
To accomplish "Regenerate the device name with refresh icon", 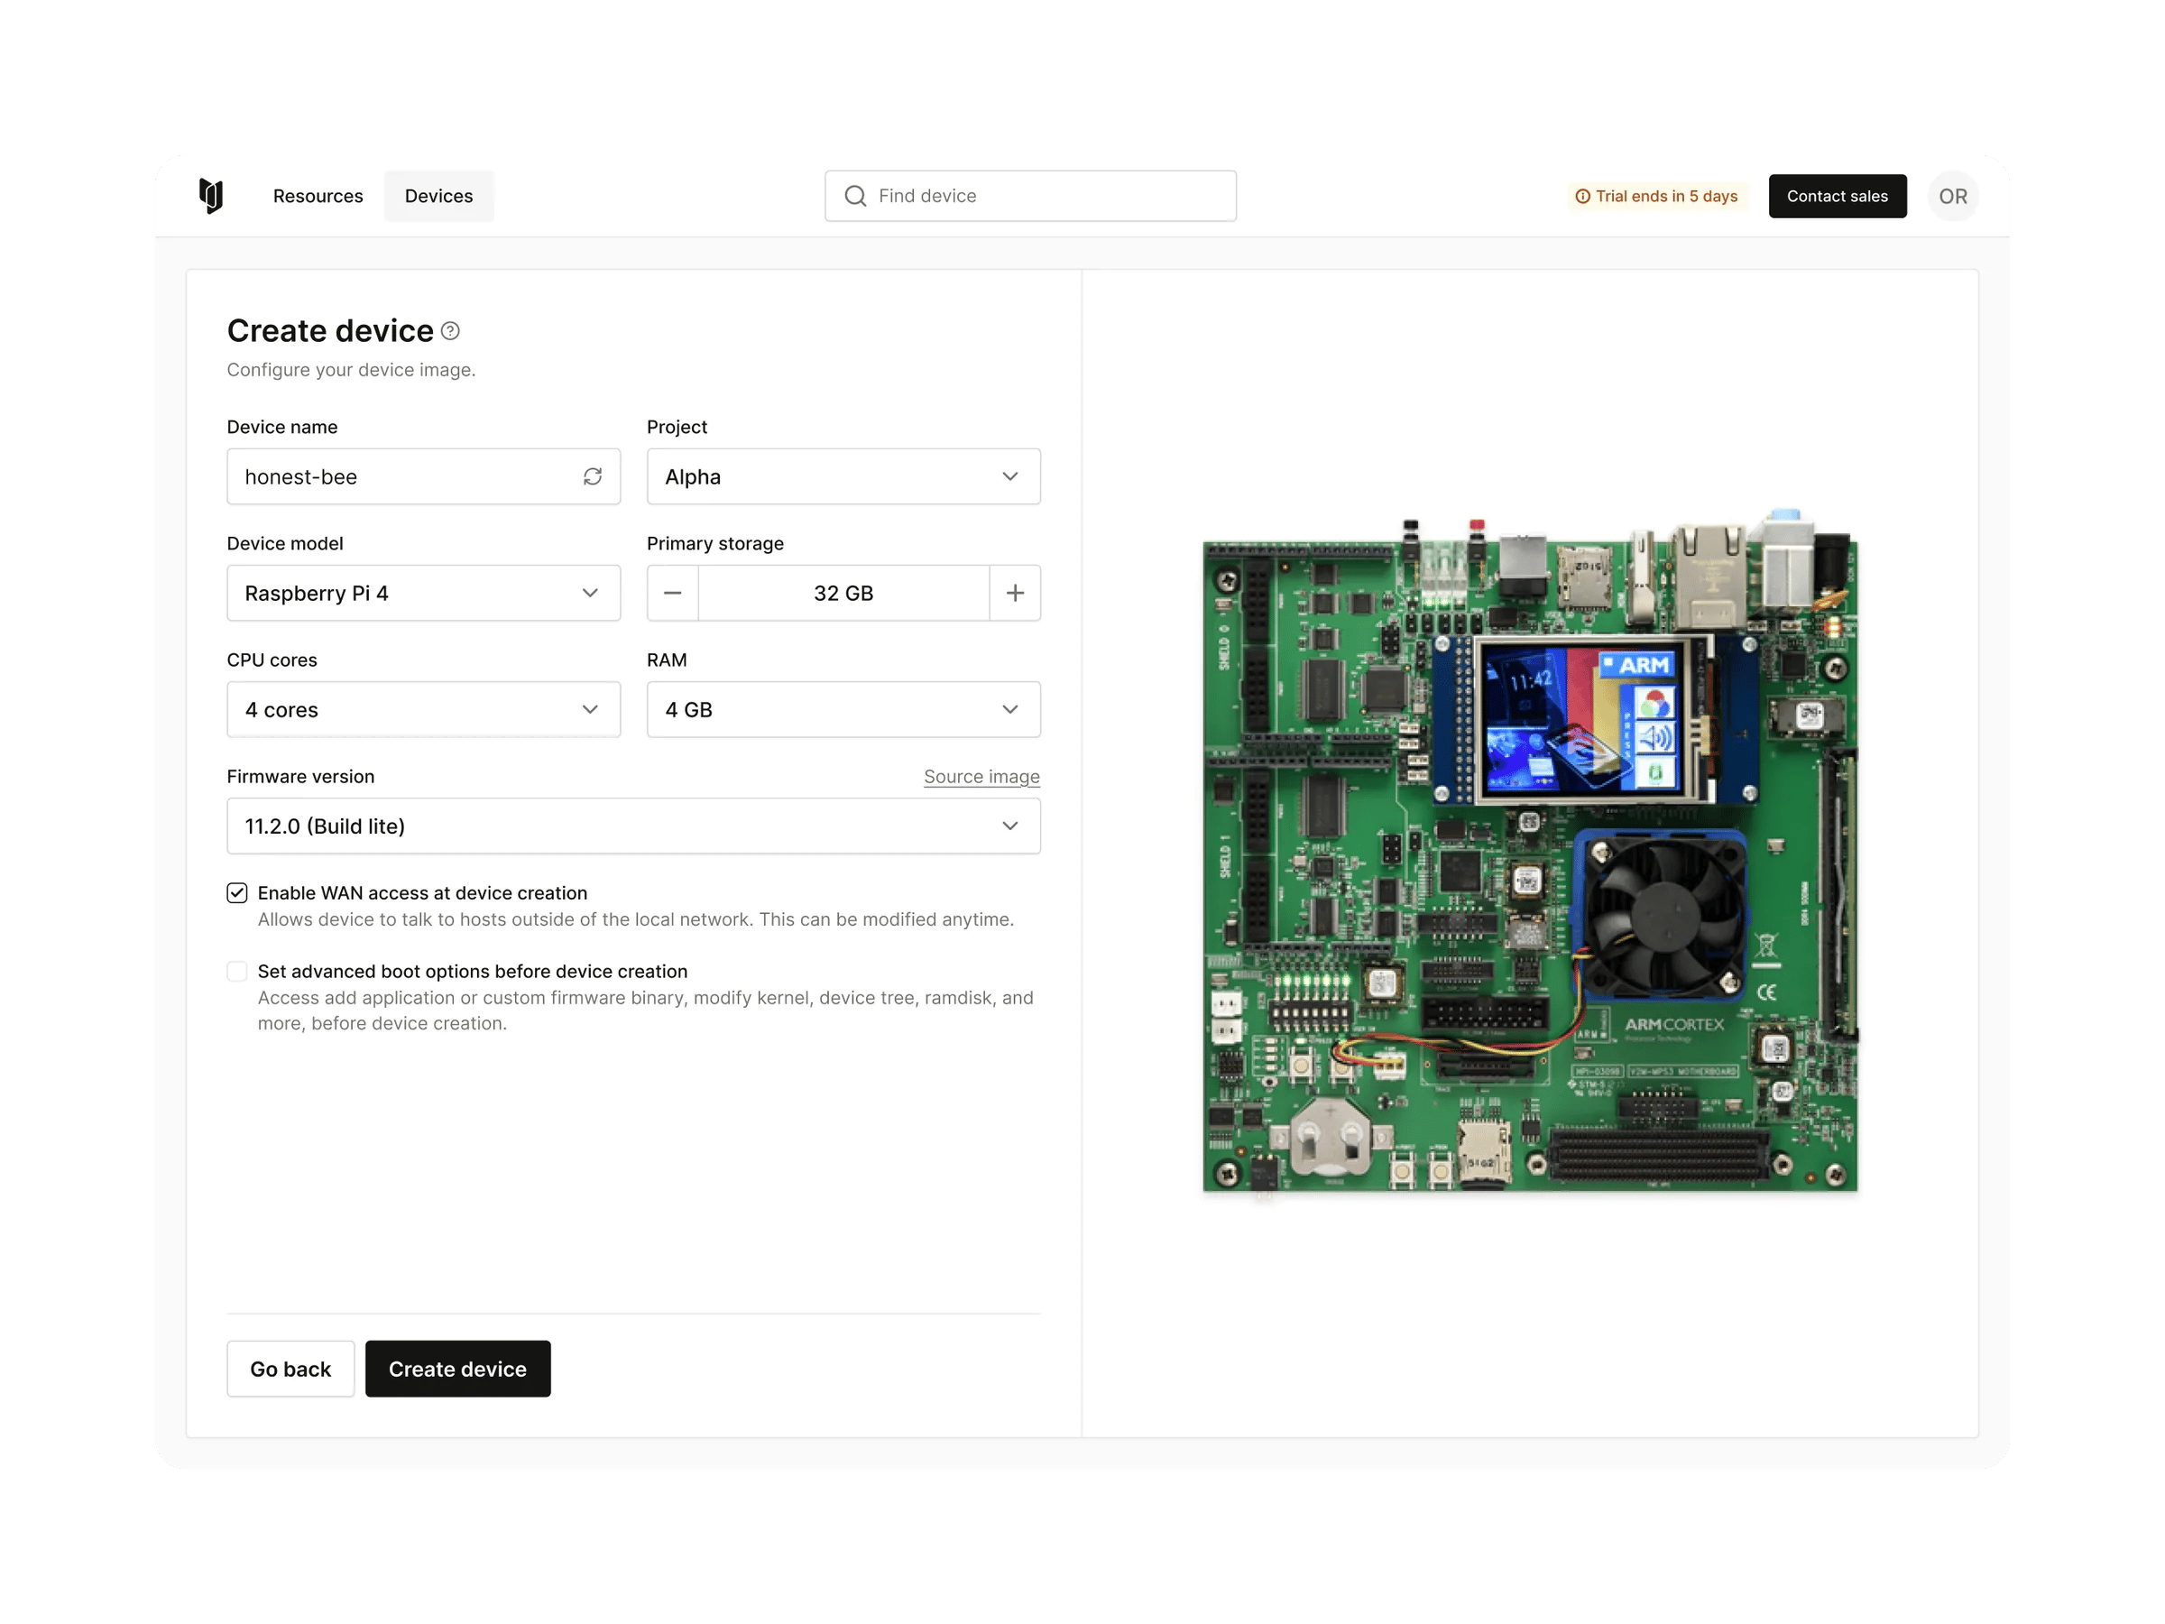I will 592,476.
